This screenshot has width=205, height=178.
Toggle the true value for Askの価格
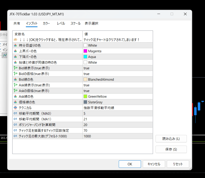pos(118,91)
